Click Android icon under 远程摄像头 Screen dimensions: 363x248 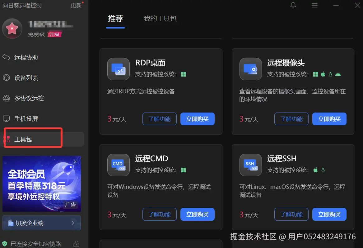338,74
